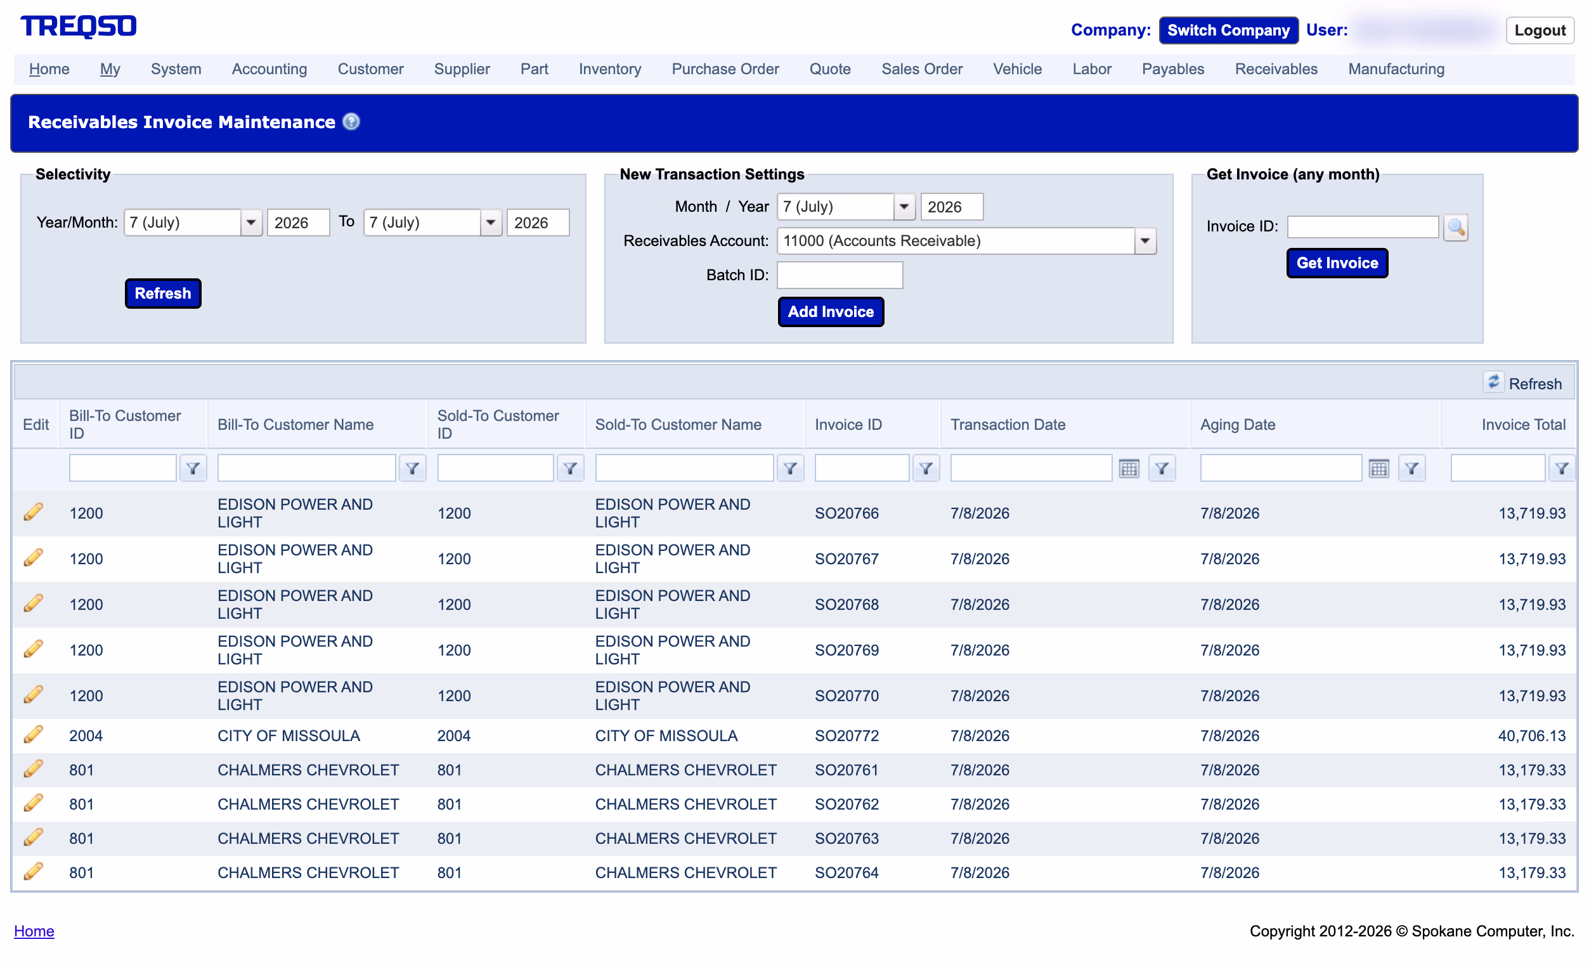Sort by Invoice Total column header

[1523, 424]
